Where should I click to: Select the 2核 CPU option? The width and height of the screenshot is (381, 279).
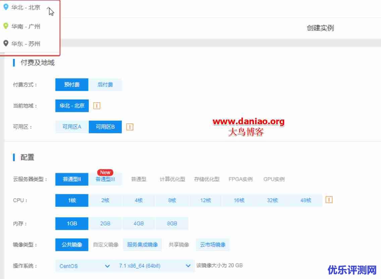click(105, 200)
